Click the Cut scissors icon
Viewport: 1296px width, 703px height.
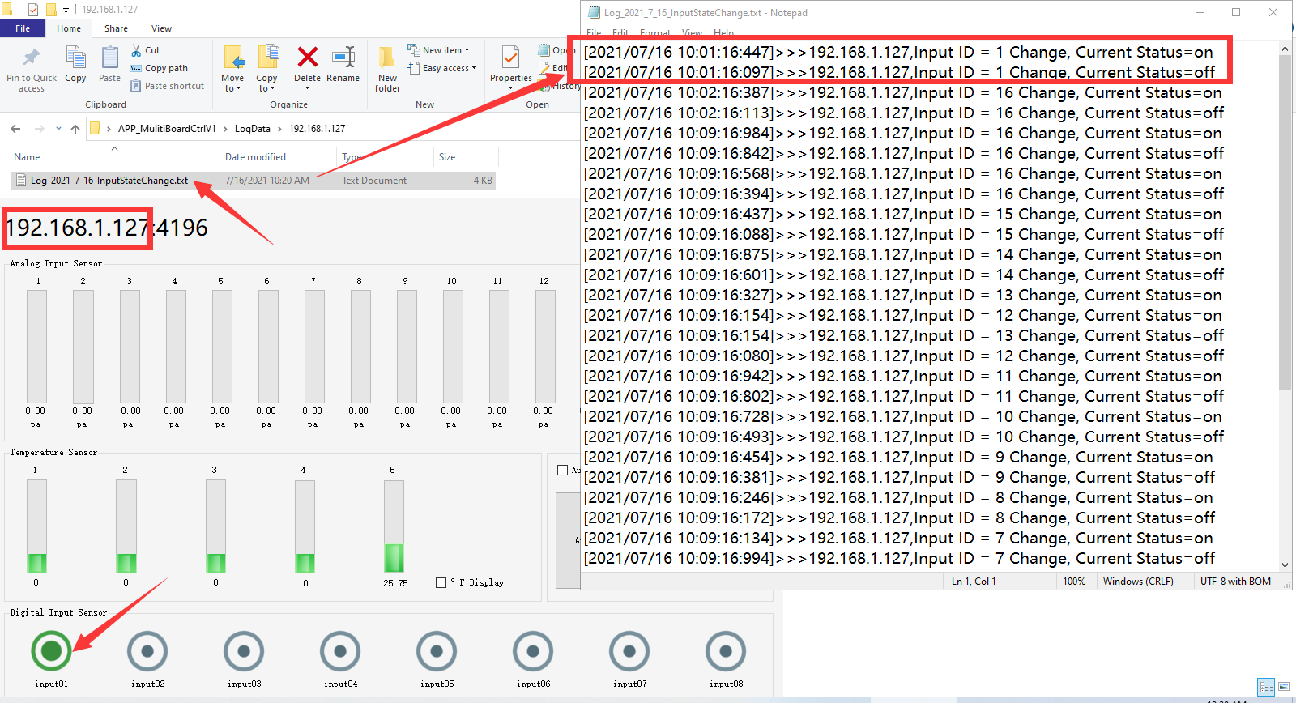[137, 50]
